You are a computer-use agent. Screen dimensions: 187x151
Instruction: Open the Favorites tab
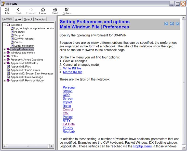tap(40, 19)
